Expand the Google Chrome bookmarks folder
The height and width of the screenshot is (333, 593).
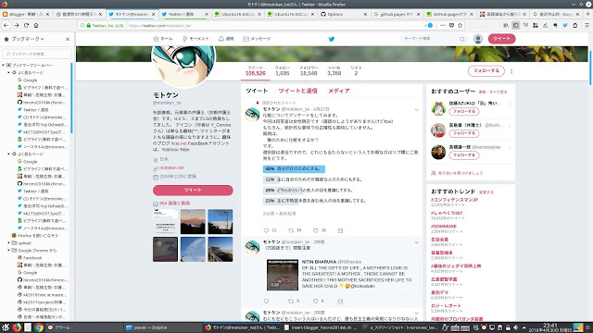pos(8,251)
